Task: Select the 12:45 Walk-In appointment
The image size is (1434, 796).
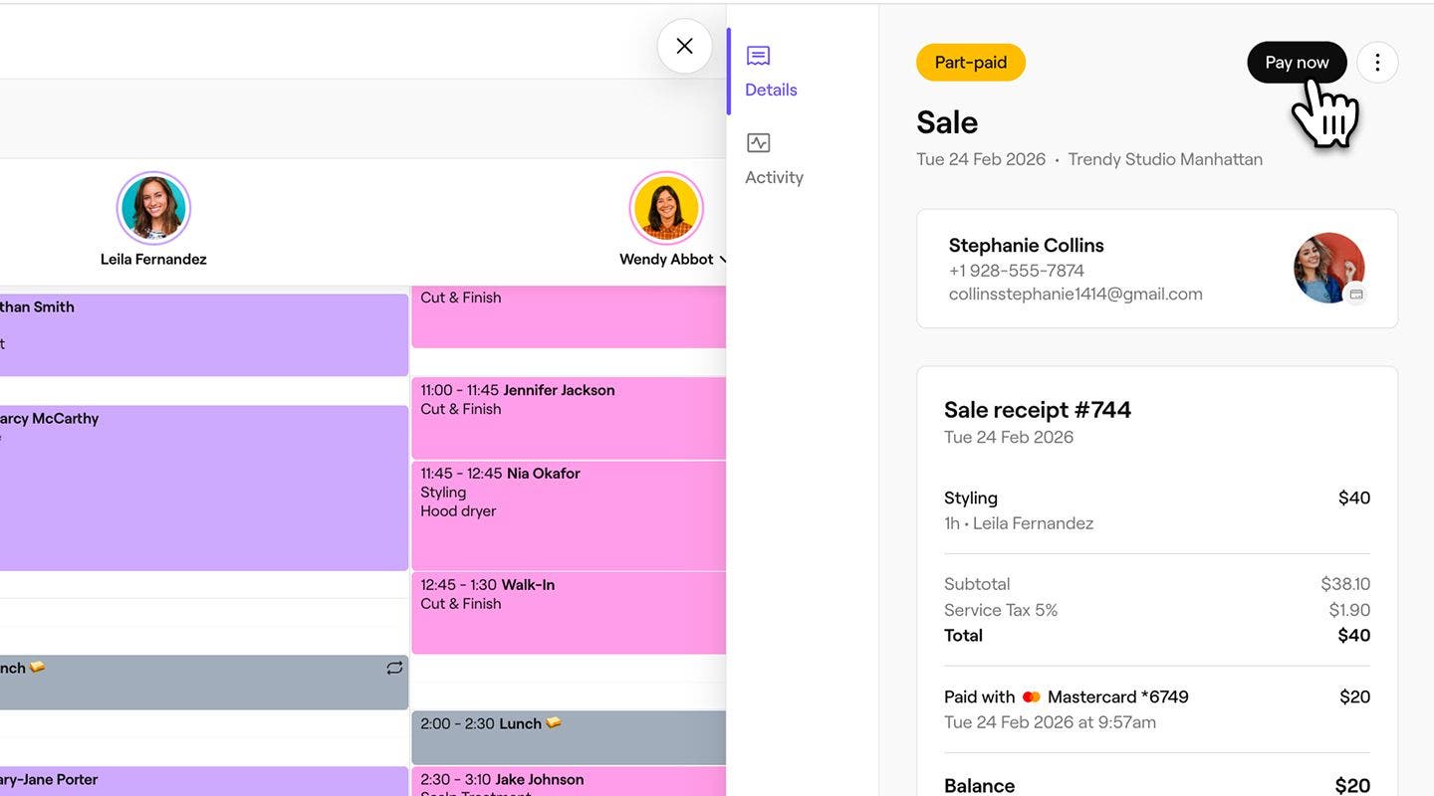Action: [x=568, y=611]
